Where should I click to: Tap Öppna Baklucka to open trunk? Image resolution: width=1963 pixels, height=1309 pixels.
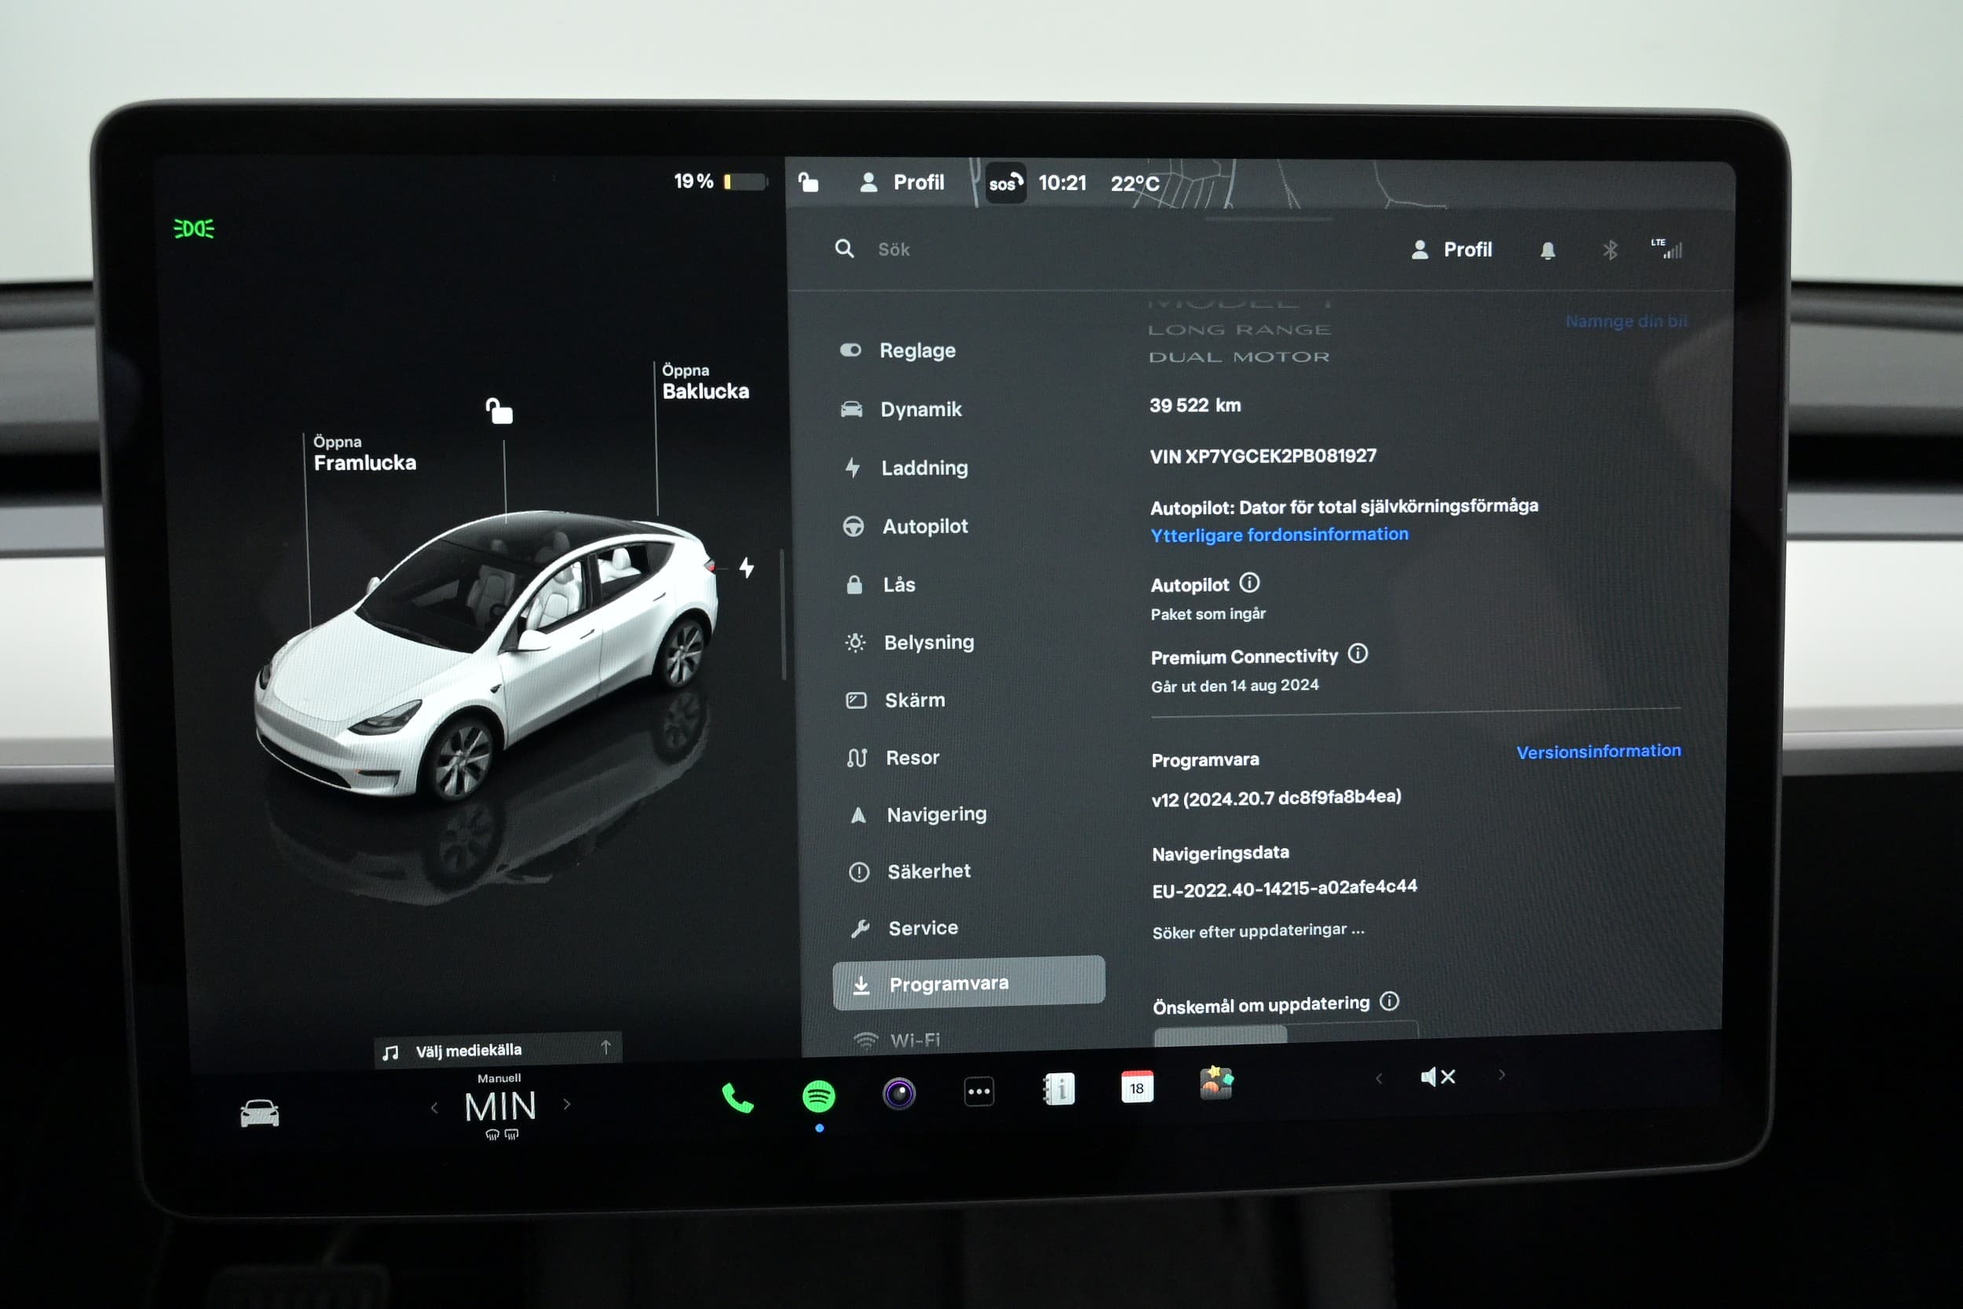(705, 382)
